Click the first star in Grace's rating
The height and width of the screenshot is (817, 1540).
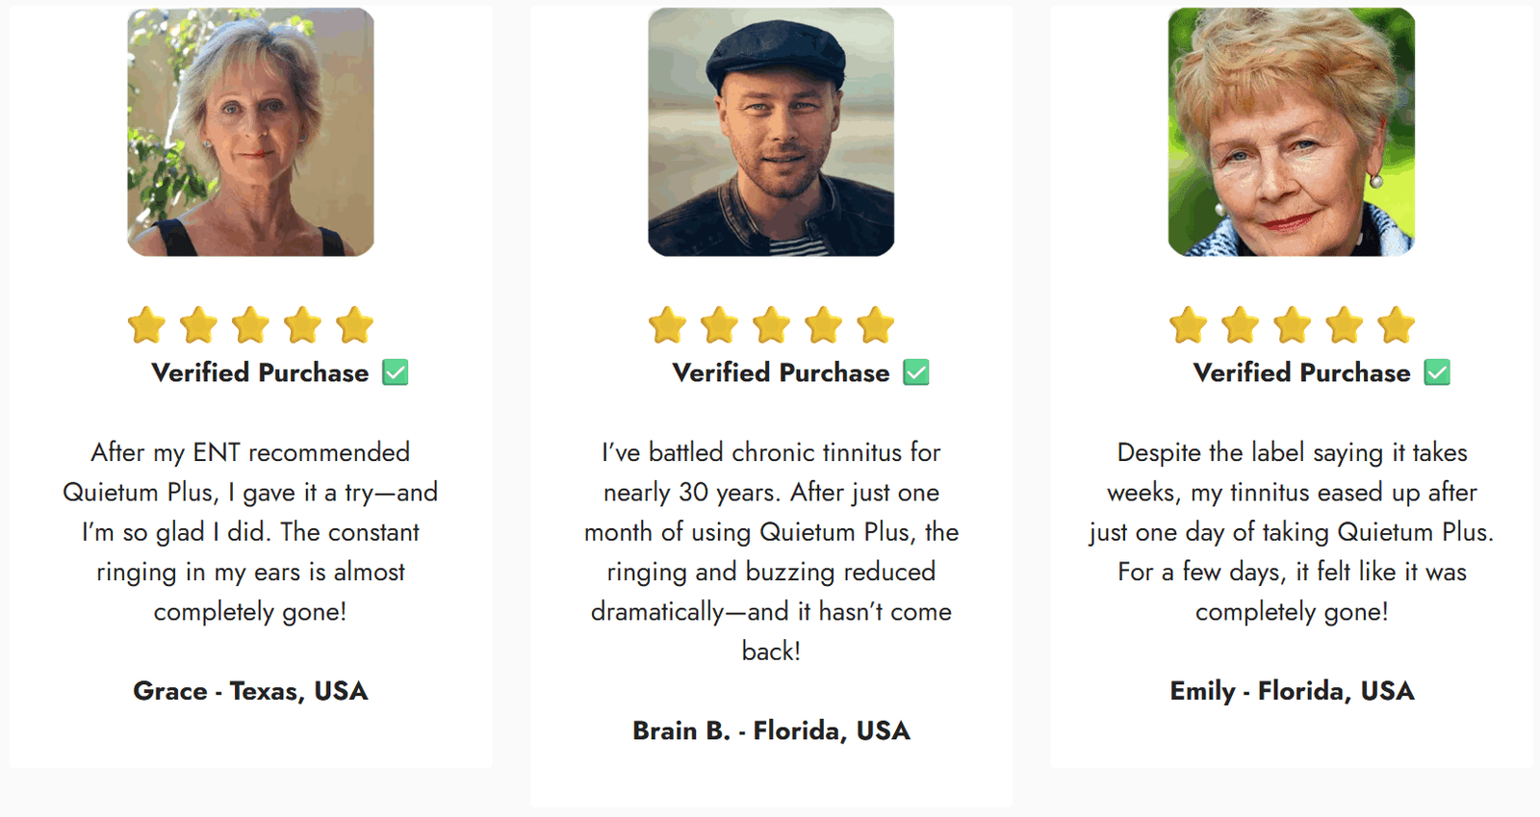tap(147, 325)
